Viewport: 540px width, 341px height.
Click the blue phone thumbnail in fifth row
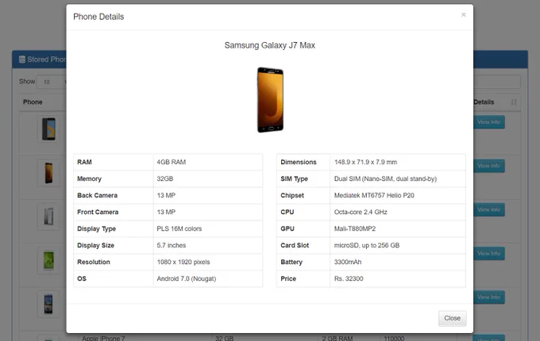coord(48,304)
